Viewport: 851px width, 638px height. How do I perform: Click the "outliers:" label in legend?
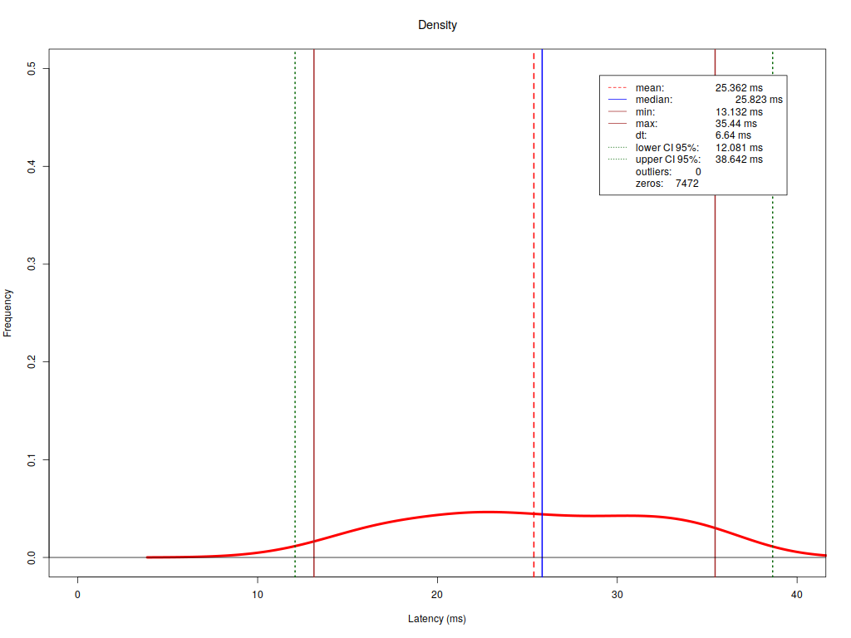pos(653,171)
